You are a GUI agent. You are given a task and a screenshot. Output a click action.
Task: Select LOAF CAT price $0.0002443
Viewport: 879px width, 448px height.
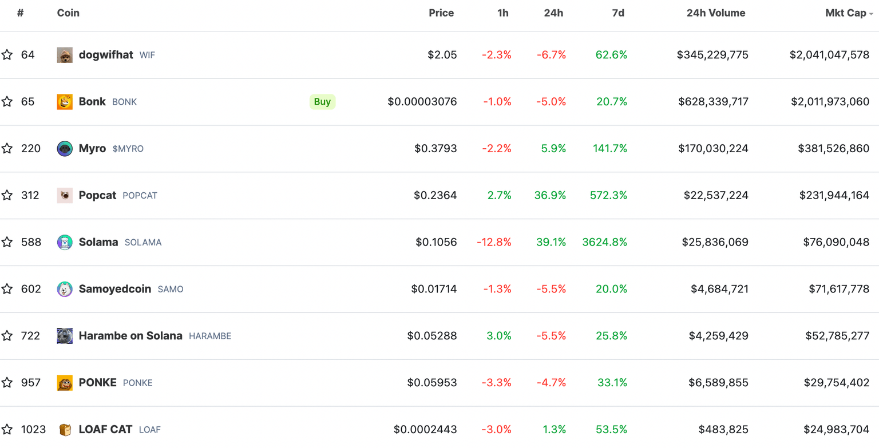point(426,430)
